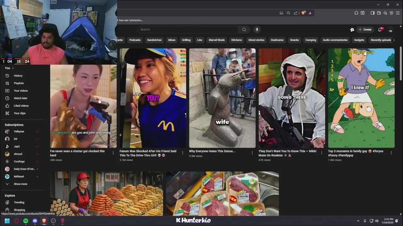This screenshot has width=403, height=226.
Task: Select the Audio commentaries chip
Action: point(335,40)
